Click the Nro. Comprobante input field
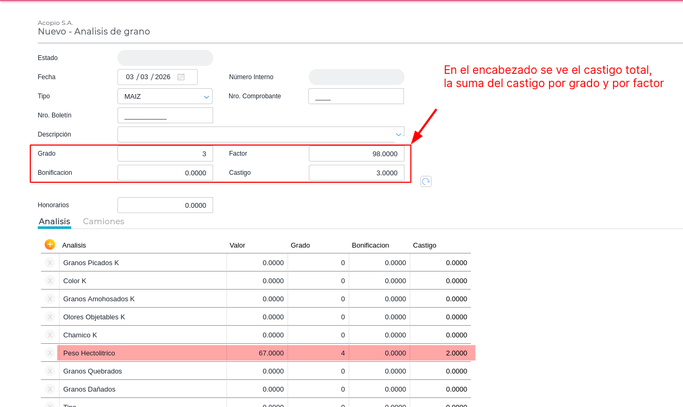The width and height of the screenshot is (683, 407). pyautogui.click(x=356, y=96)
